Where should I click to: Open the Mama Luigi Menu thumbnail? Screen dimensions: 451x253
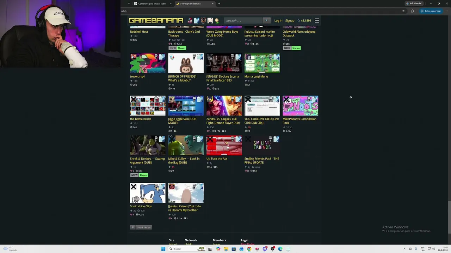[x=262, y=63]
